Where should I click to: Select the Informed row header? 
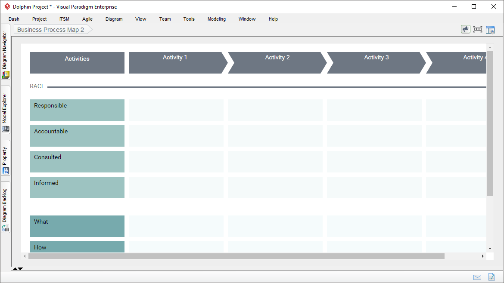click(77, 188)
